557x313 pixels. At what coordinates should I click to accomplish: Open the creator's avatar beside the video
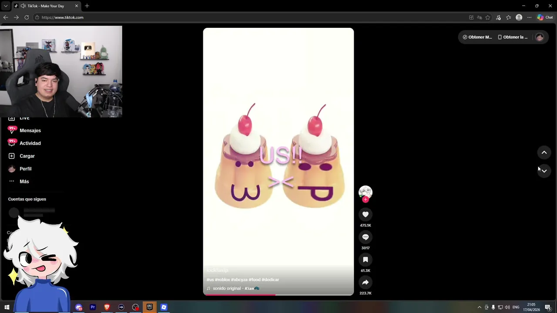366,192
